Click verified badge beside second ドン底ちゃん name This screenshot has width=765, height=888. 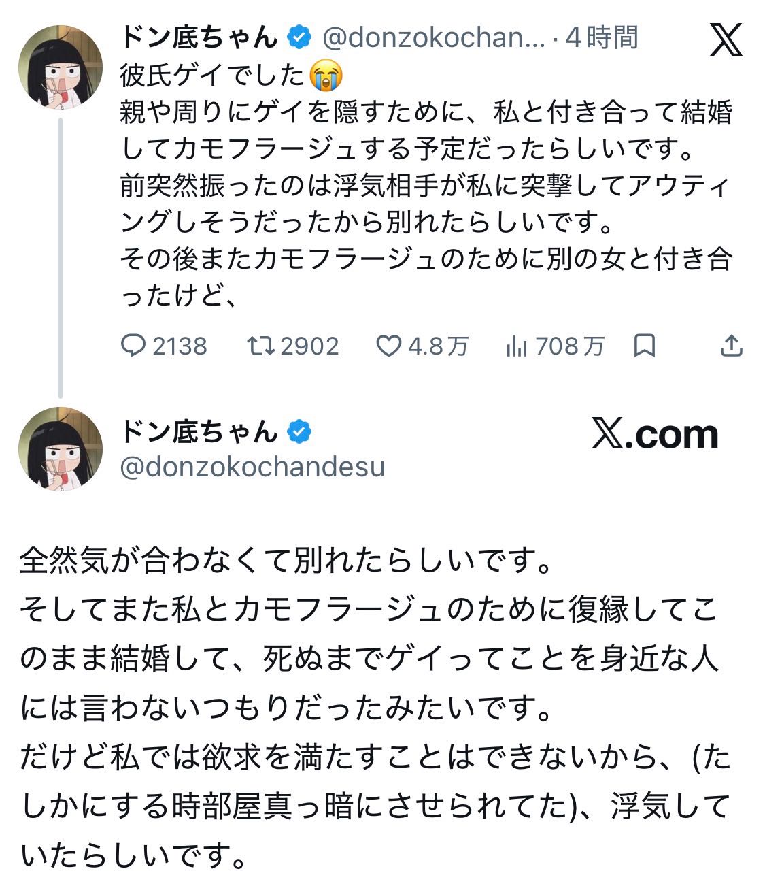[x=299, y=431]
